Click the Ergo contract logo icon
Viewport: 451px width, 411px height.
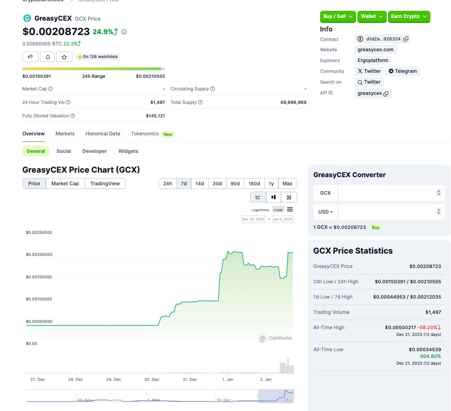point(360,39)
